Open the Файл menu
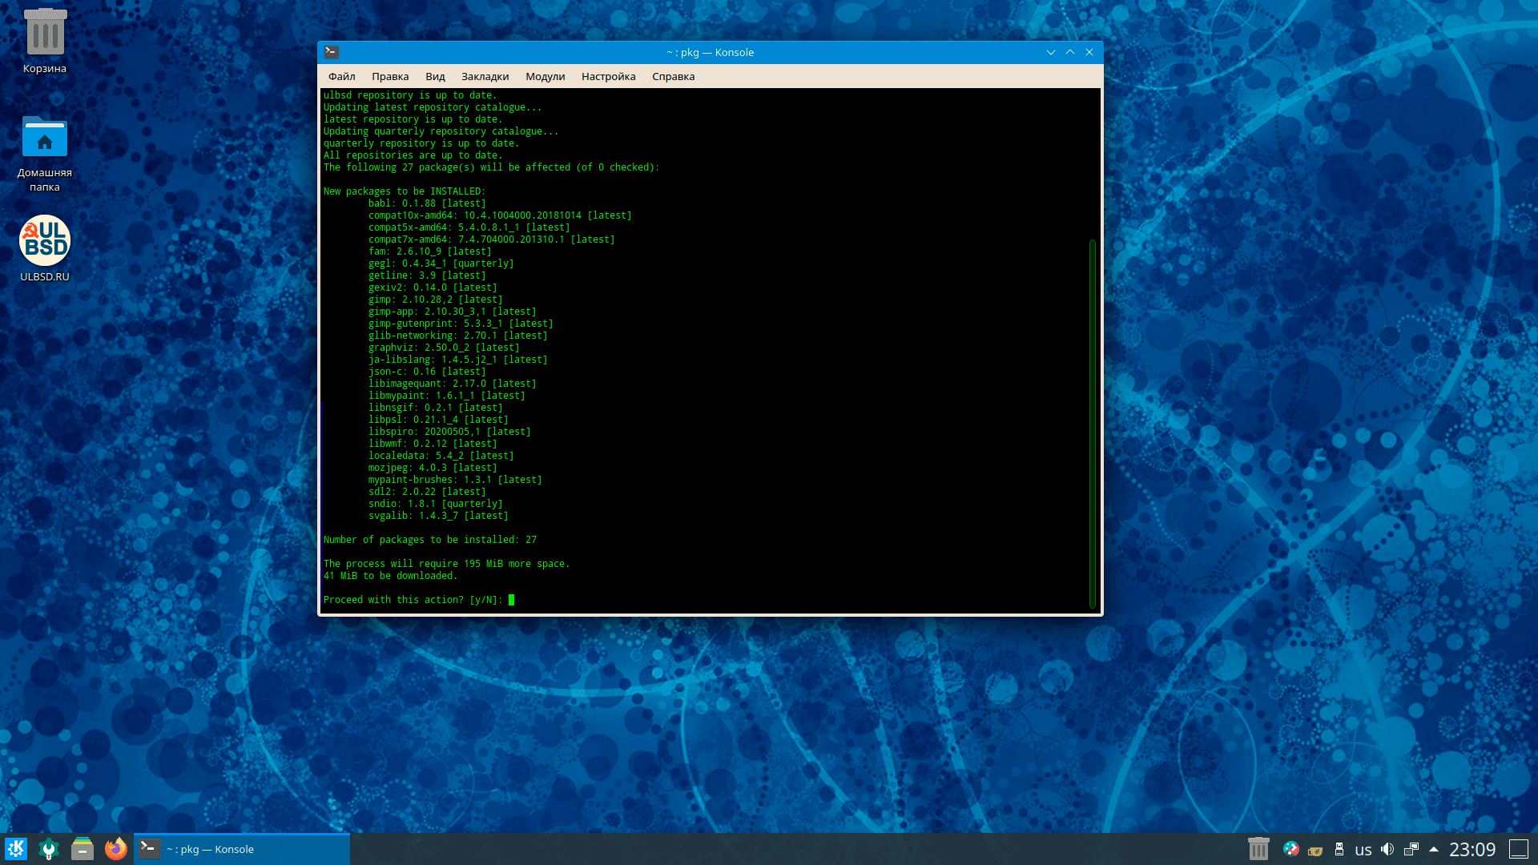Viewport: 1538px width, 865px height. 341,77
